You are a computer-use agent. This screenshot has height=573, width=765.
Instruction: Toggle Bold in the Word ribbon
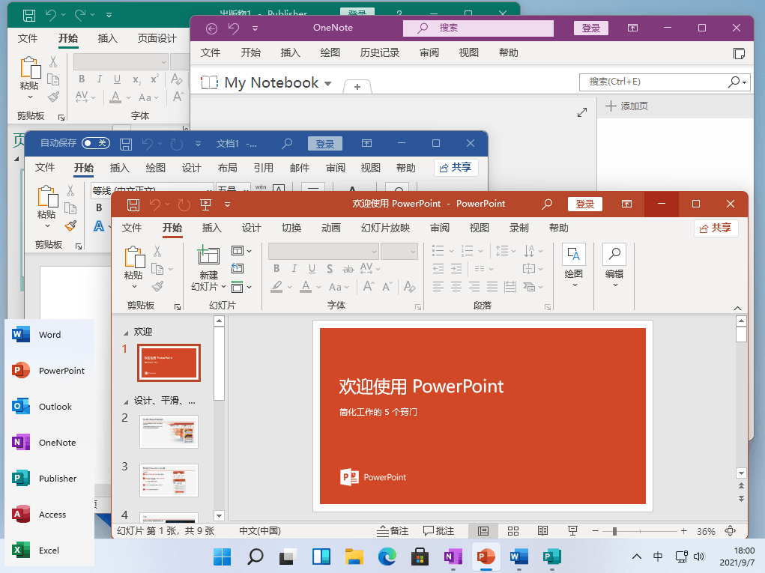tap(99, 207)
